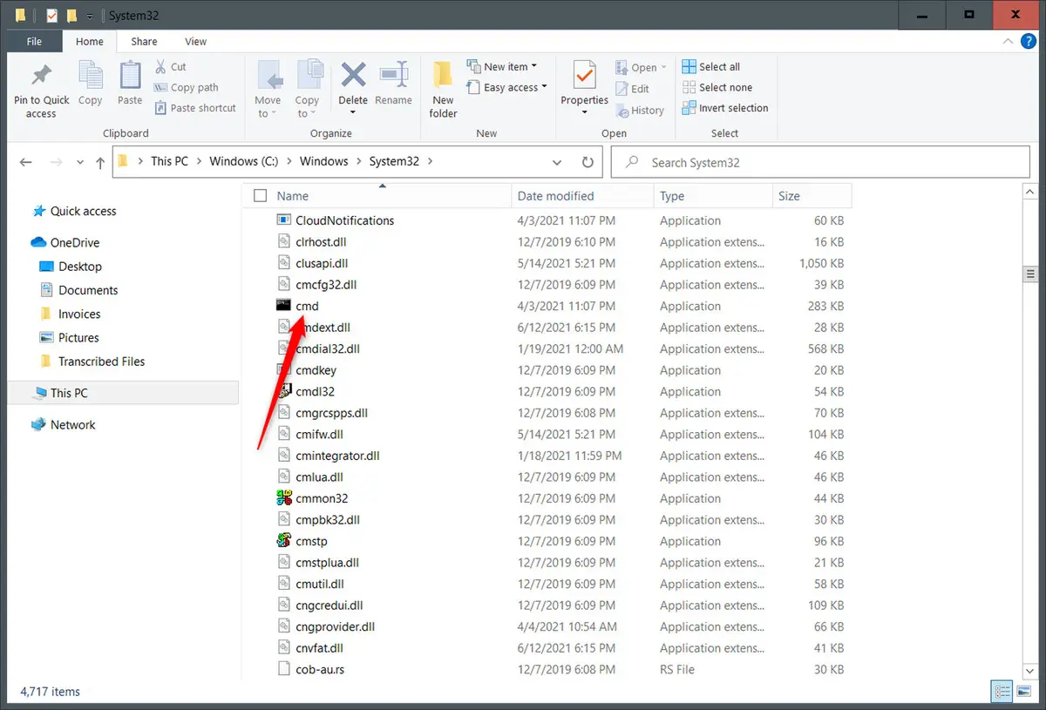Screen dimensions: 1046x710
Task: Click Pin to Quick access icon
Action: pos(40,76)
